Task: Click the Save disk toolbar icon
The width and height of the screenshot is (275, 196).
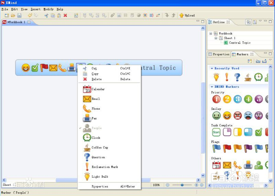Action: pos(19,16)
